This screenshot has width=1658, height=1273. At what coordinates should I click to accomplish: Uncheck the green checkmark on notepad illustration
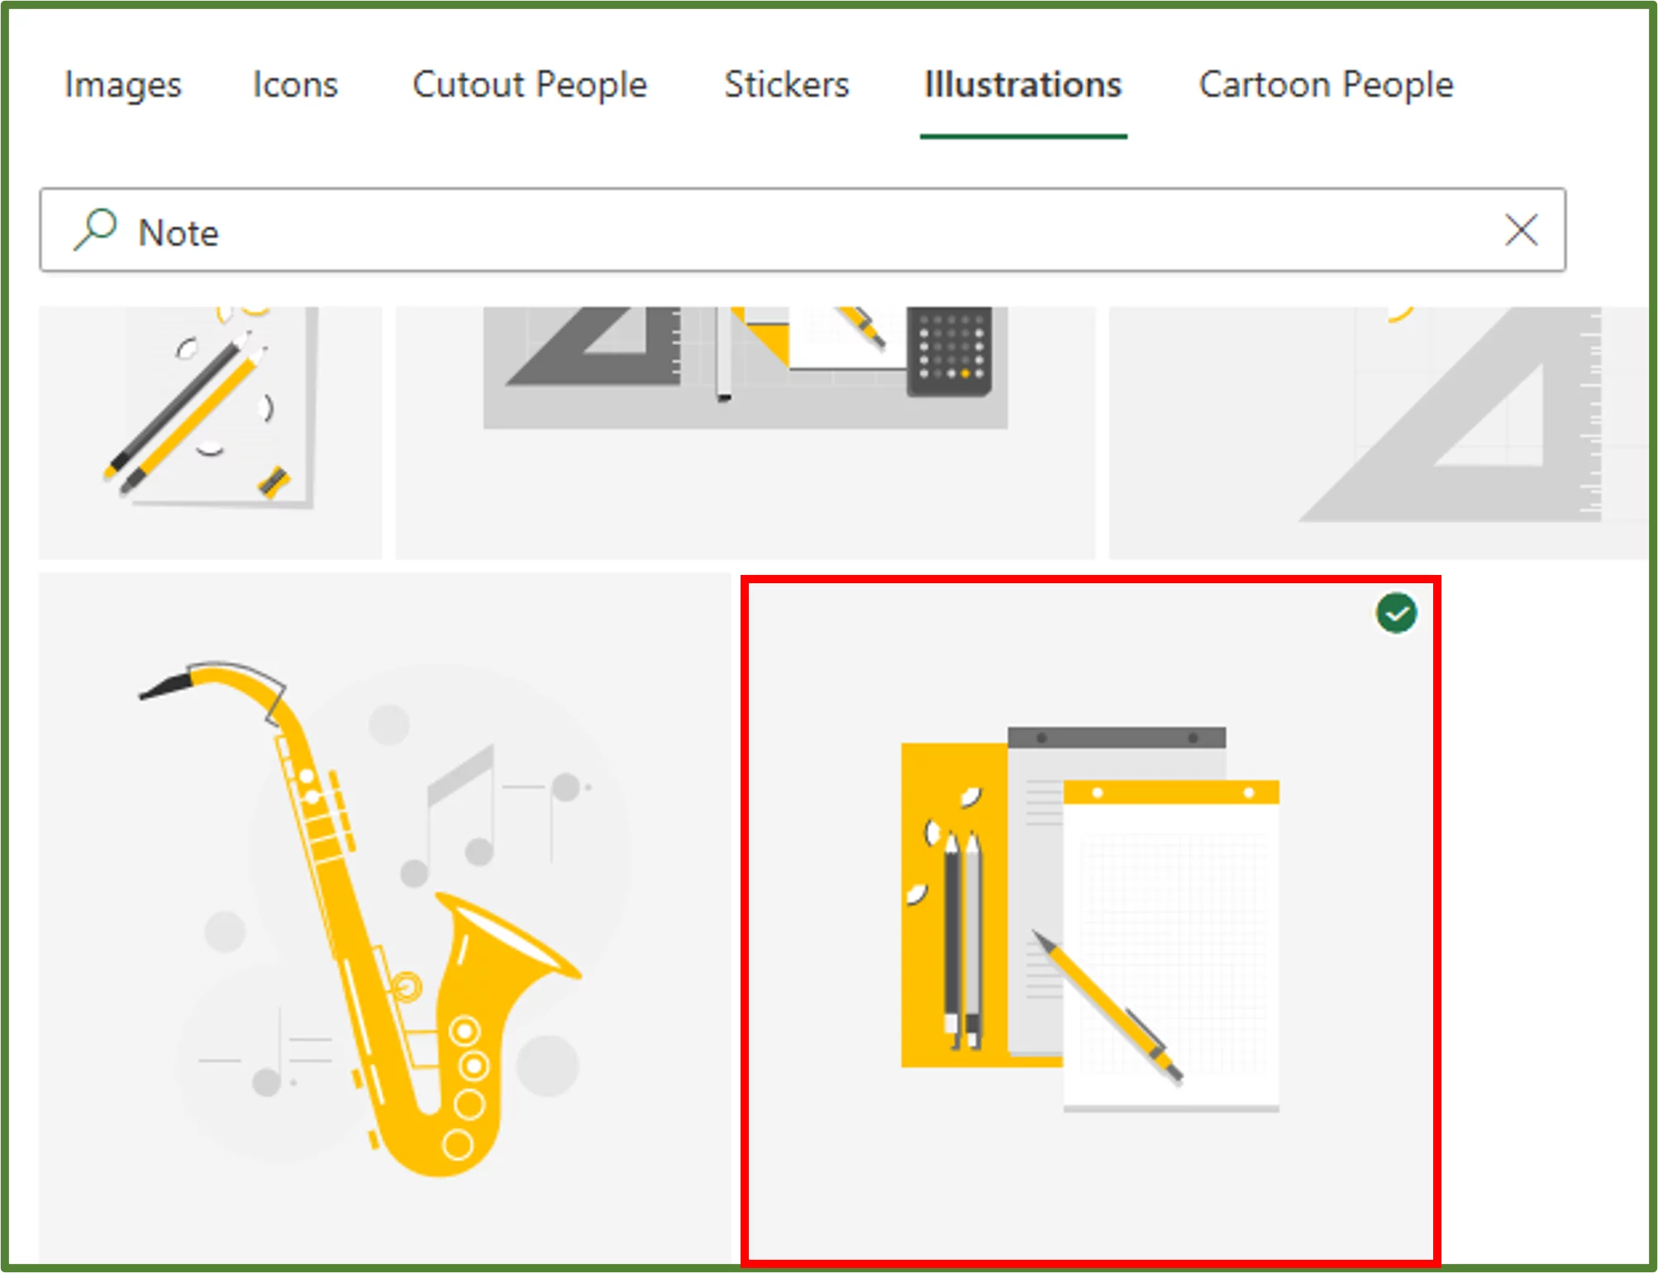(x=1396, y=614)
